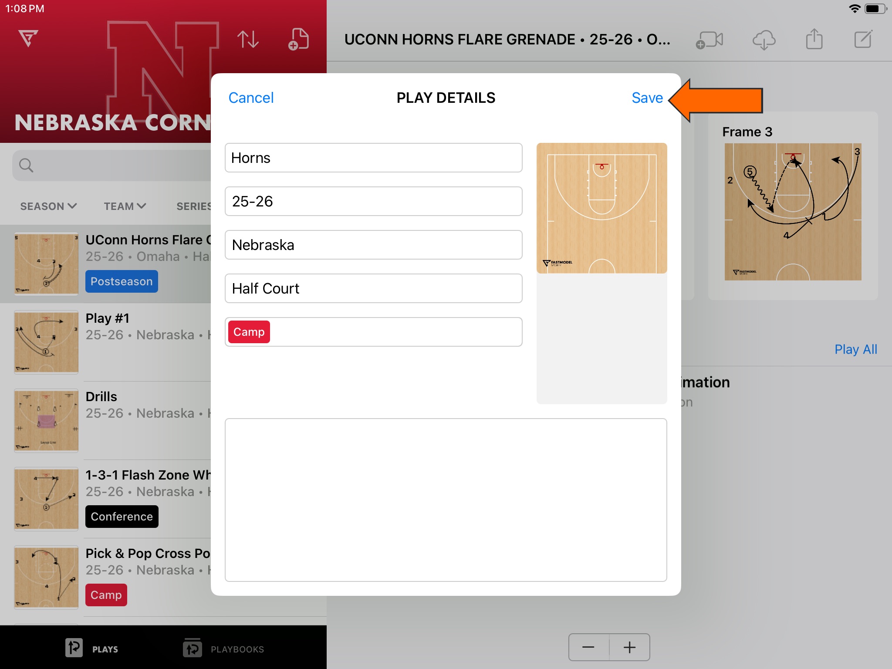This screenshot has width=892, height=669.
Task: Tap the edit pencil icon
Action: pyautogui.click(x=863, y=39)
